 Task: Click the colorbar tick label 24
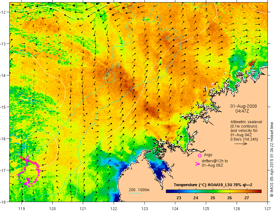click(x=196, y=198)
